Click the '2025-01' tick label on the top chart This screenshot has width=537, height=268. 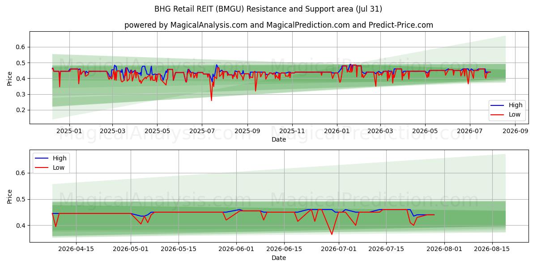[69, 131]
